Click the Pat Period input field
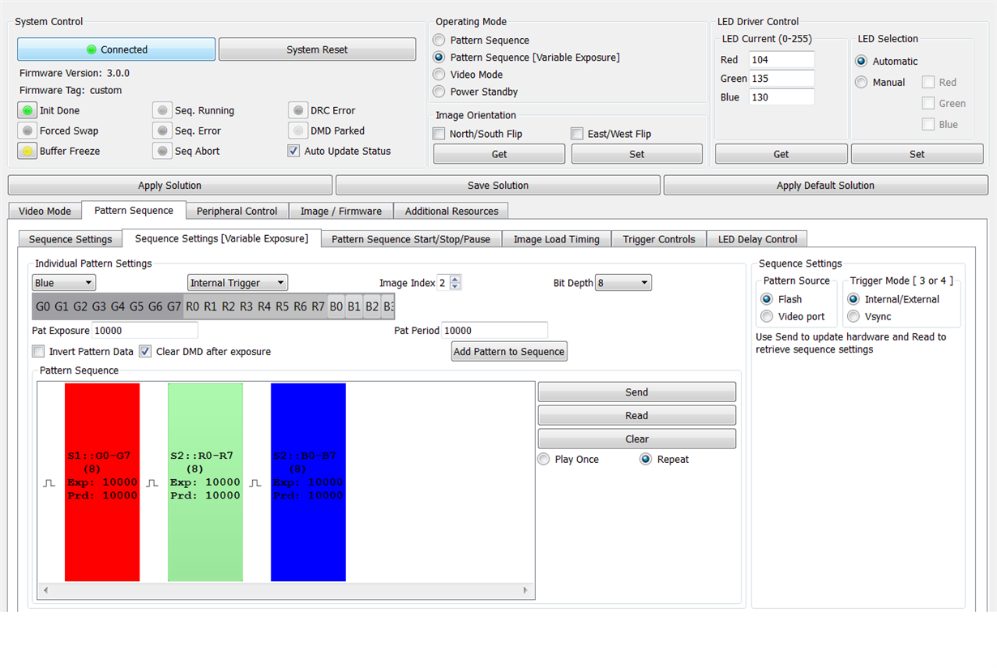 point(494,331)
